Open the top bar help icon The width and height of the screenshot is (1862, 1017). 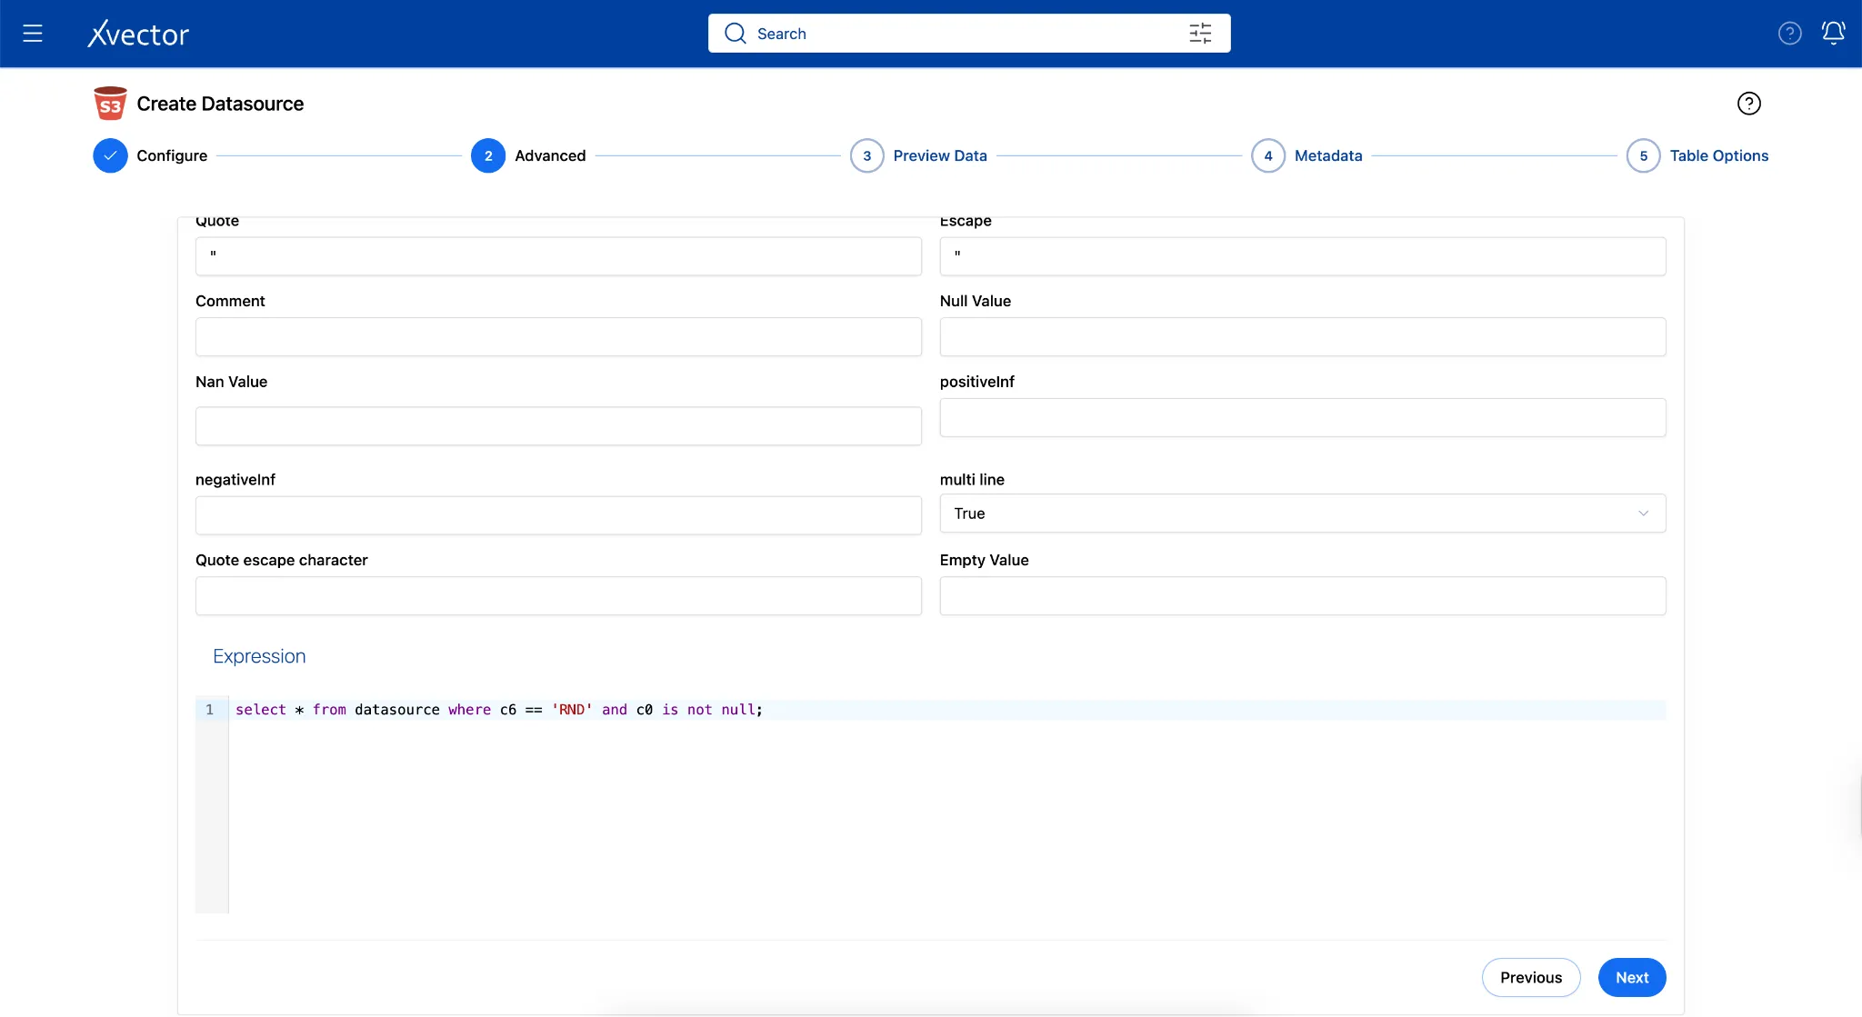click(1789, 34)
